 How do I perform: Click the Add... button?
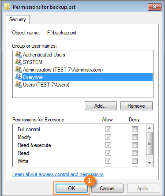pos(101,106)
